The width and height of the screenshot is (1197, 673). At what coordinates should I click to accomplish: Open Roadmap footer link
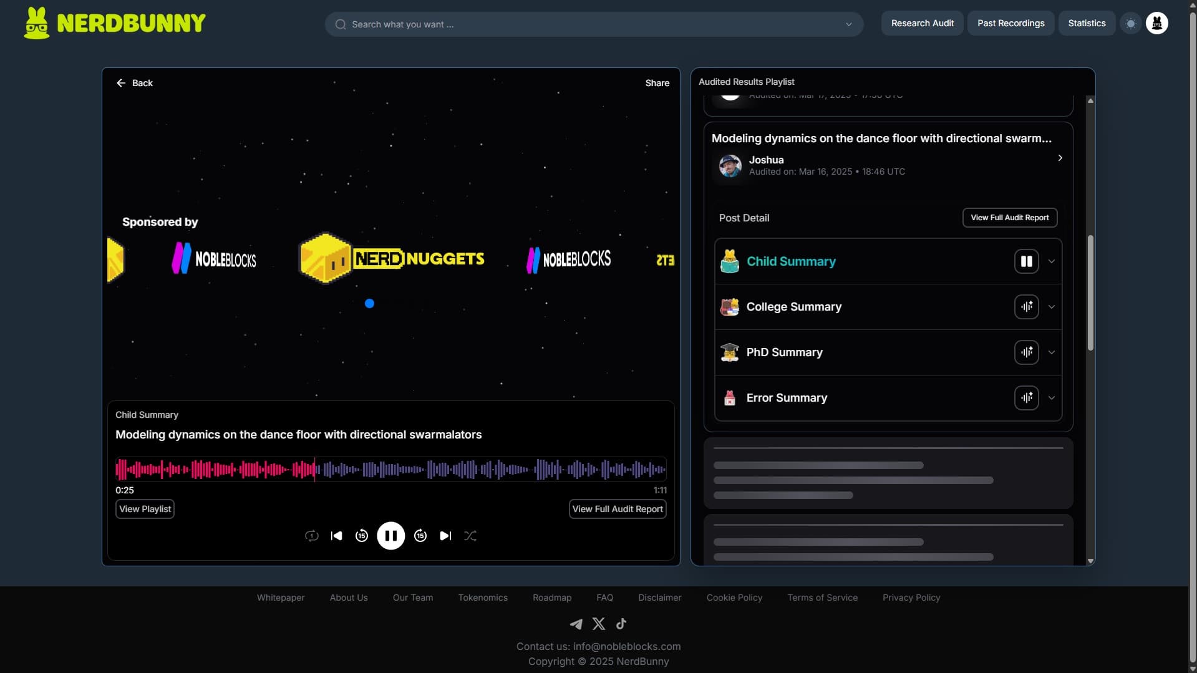tap(551, 598)
